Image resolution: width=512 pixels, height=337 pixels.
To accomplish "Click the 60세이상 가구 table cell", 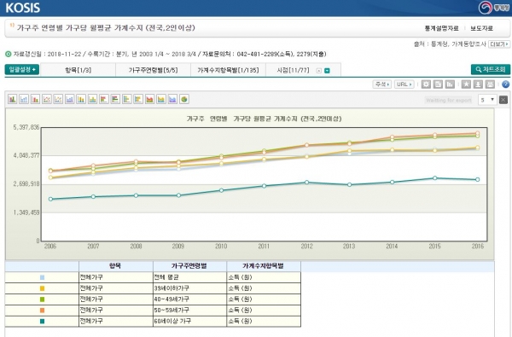I will 189,321.
